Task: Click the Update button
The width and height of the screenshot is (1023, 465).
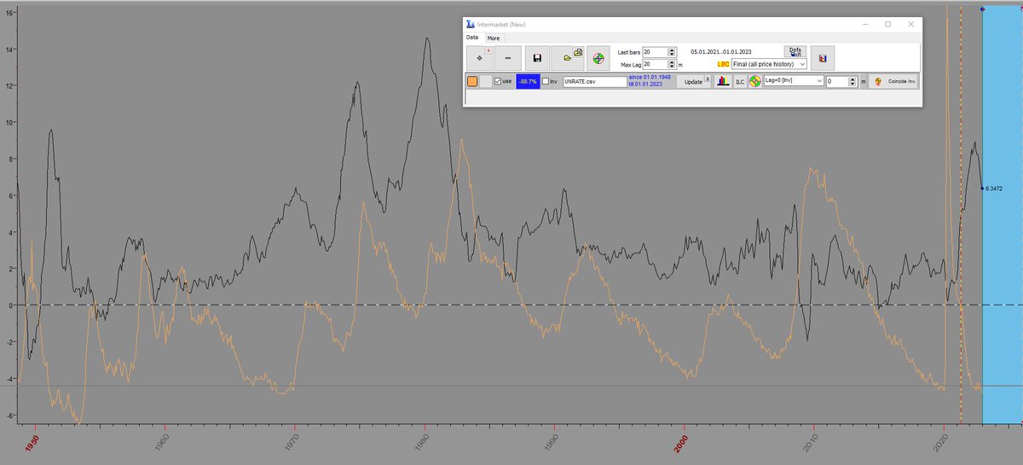Action: (x=694, y=82)
